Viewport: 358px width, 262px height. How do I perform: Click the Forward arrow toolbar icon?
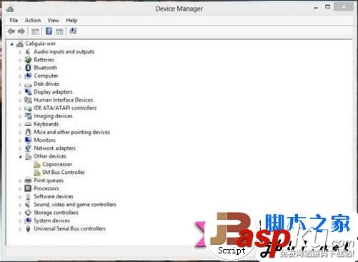[21, 31]
